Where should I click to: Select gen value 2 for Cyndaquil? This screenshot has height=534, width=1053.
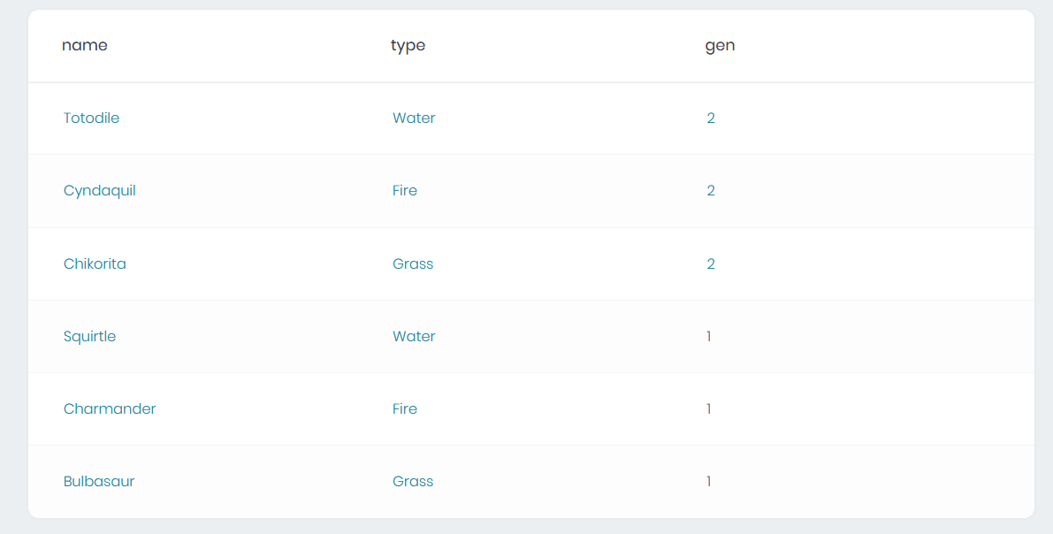[711, 191]
